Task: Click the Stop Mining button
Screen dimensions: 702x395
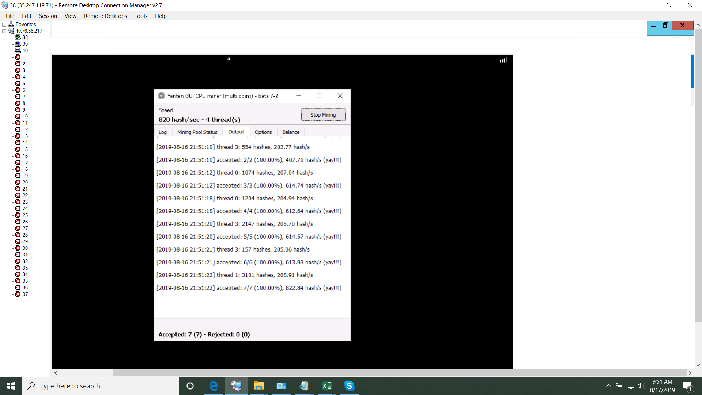Action: coord(323,115)
